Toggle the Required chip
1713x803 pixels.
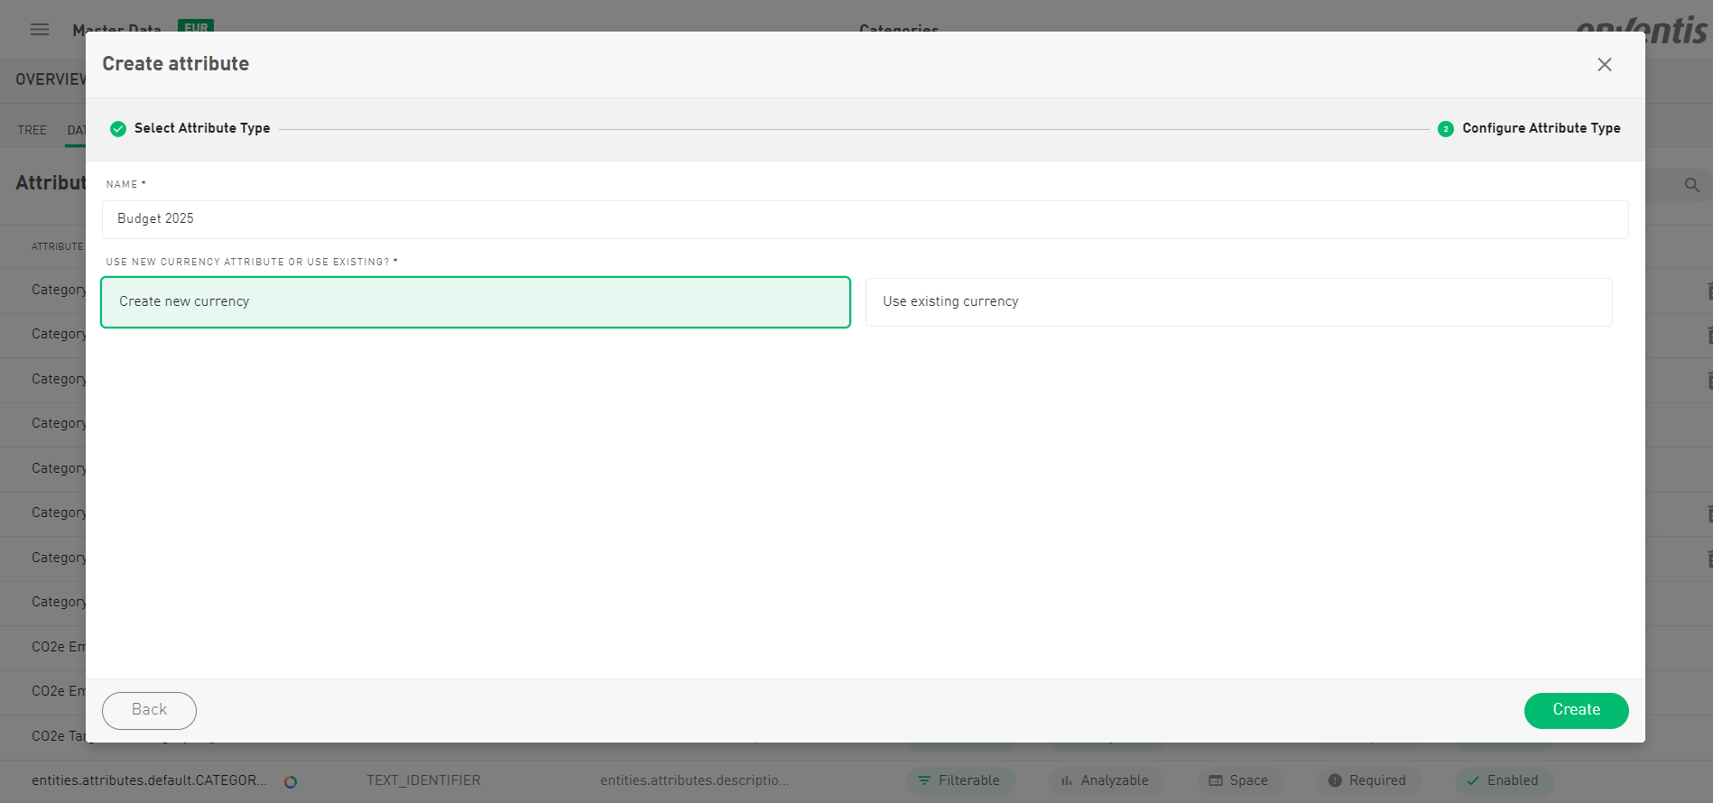pos(1367,780)
